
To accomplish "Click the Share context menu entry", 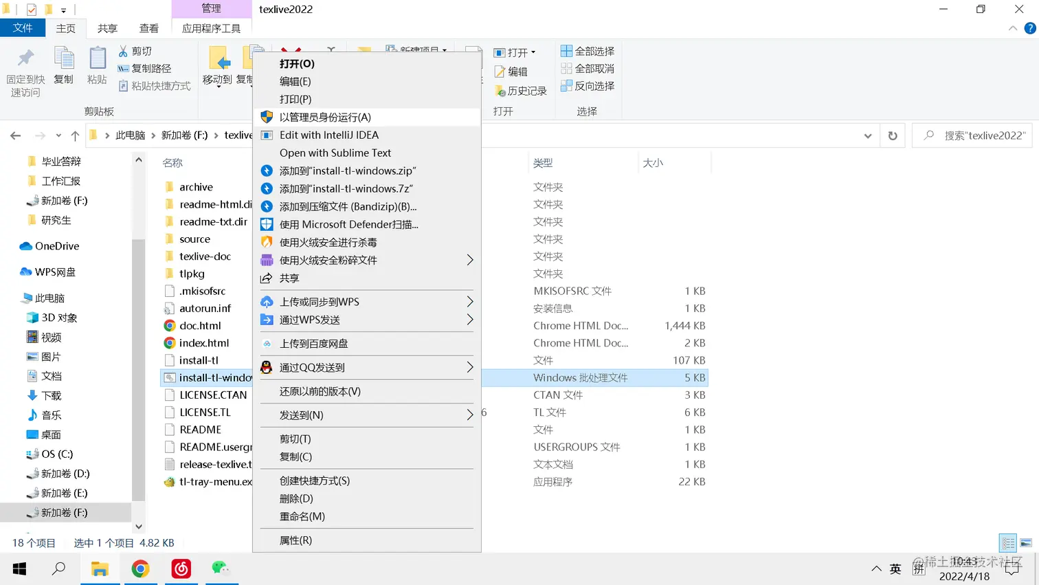I will (367, 278).
